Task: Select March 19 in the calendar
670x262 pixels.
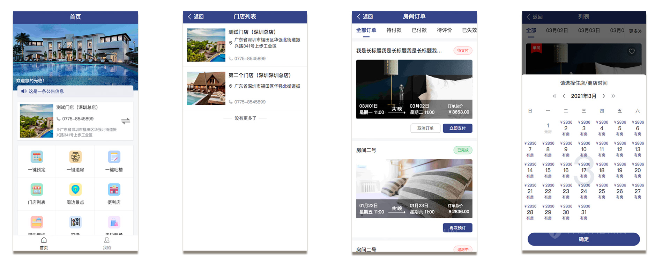Action: pyautogui.click(x=620, y=170)
